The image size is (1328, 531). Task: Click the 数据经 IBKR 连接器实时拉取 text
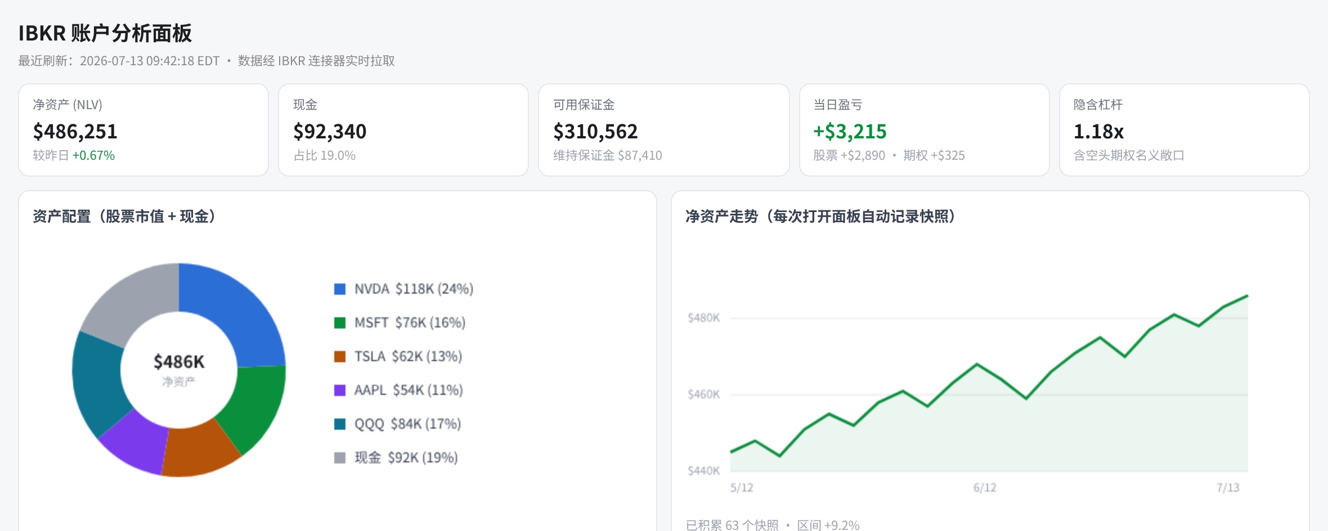(316, 61)
